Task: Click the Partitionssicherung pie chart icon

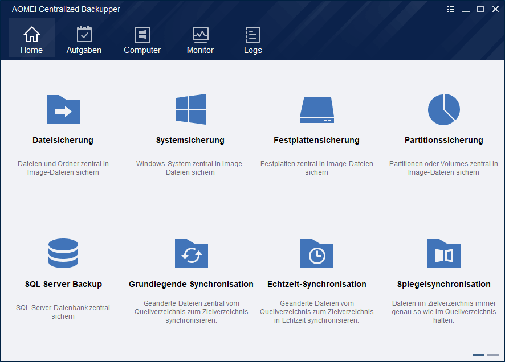Action: click(444, 109)
